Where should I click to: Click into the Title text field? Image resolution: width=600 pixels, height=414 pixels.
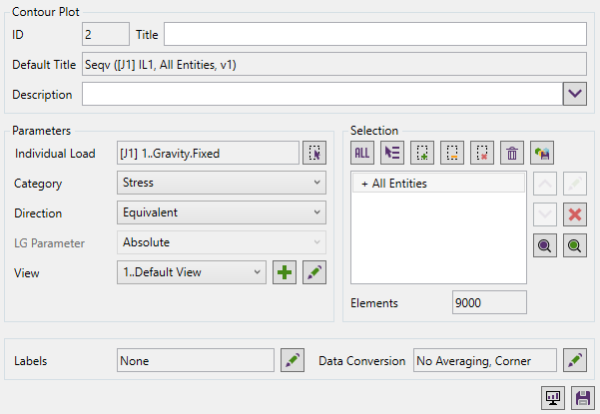pyautogui.click(x=374, y=34)
